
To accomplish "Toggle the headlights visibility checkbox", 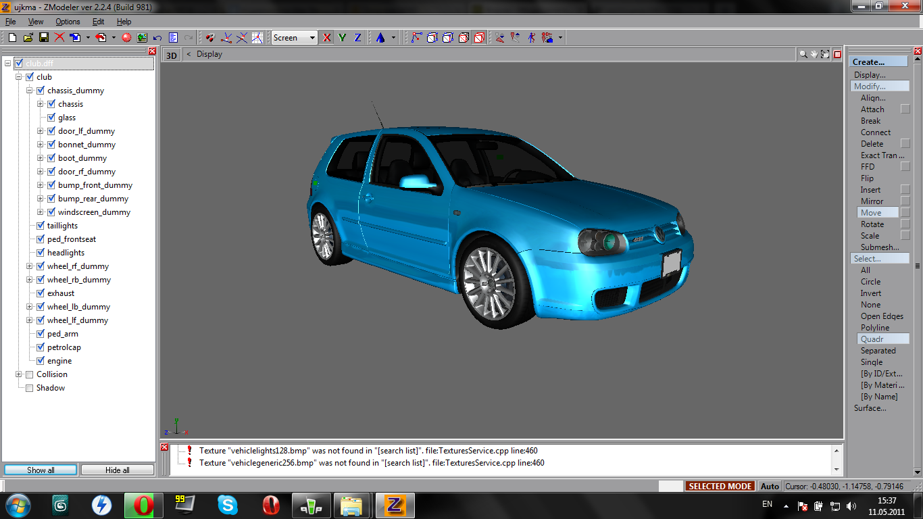I will point(41,253).
